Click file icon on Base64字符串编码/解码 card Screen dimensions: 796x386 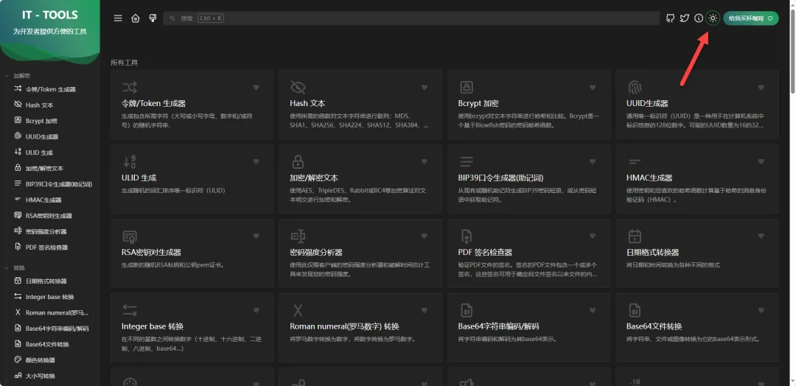[x=466, y=310]
